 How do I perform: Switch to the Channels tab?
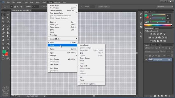(x=153, y=45)
